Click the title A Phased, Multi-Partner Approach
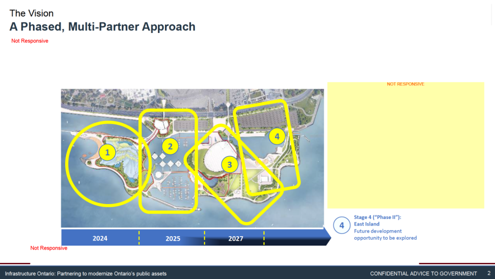Screen dimensions: 495x279 point(103,26)
